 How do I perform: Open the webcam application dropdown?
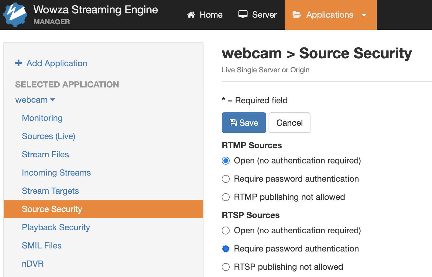[35, 100]
